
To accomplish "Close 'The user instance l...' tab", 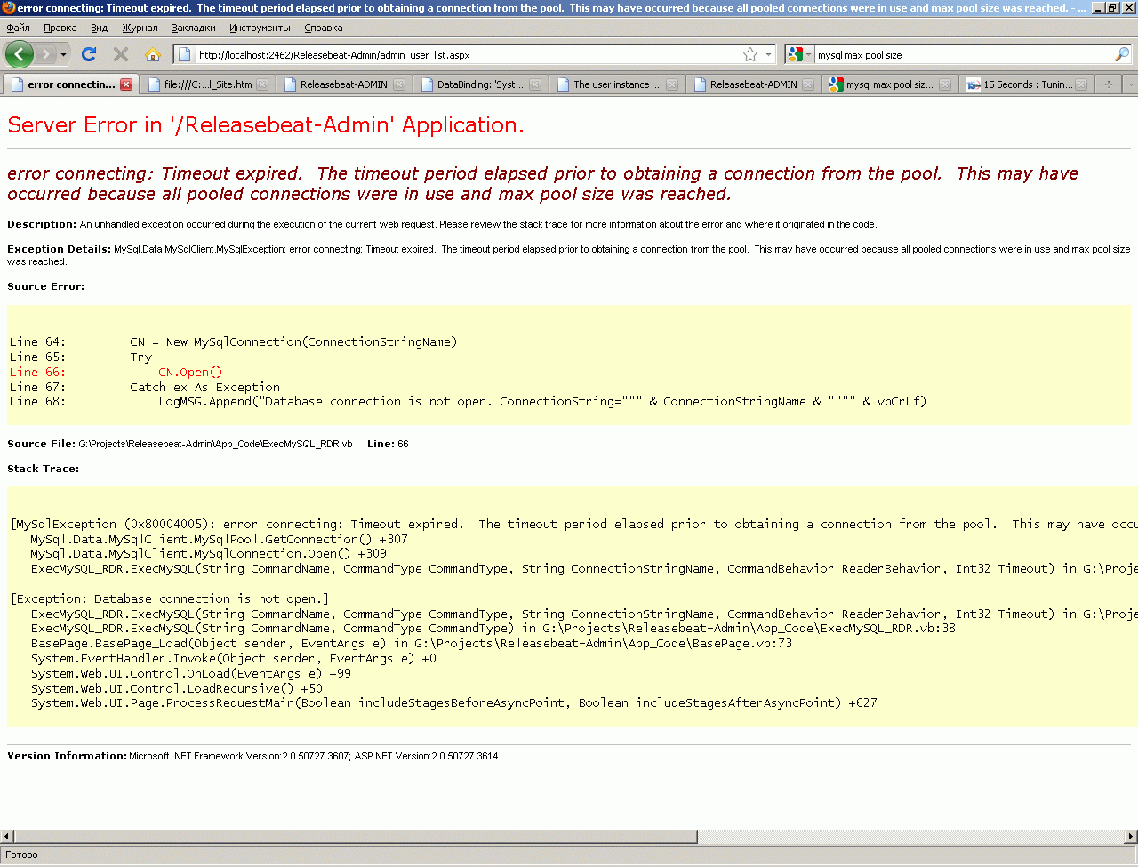I will (x=672, y=84).
